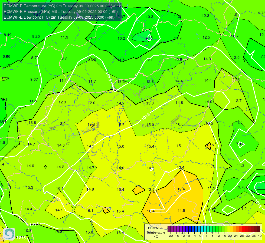Click the 1014 isobar label

[x=145, y=117]
